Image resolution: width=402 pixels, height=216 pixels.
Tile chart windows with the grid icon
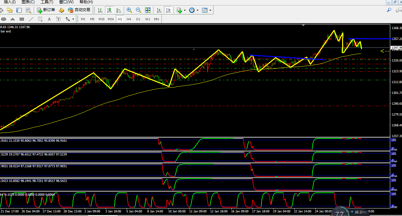(148, 10)
